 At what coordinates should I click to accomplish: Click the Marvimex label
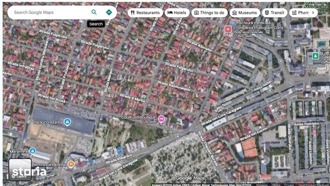(18, 151)
